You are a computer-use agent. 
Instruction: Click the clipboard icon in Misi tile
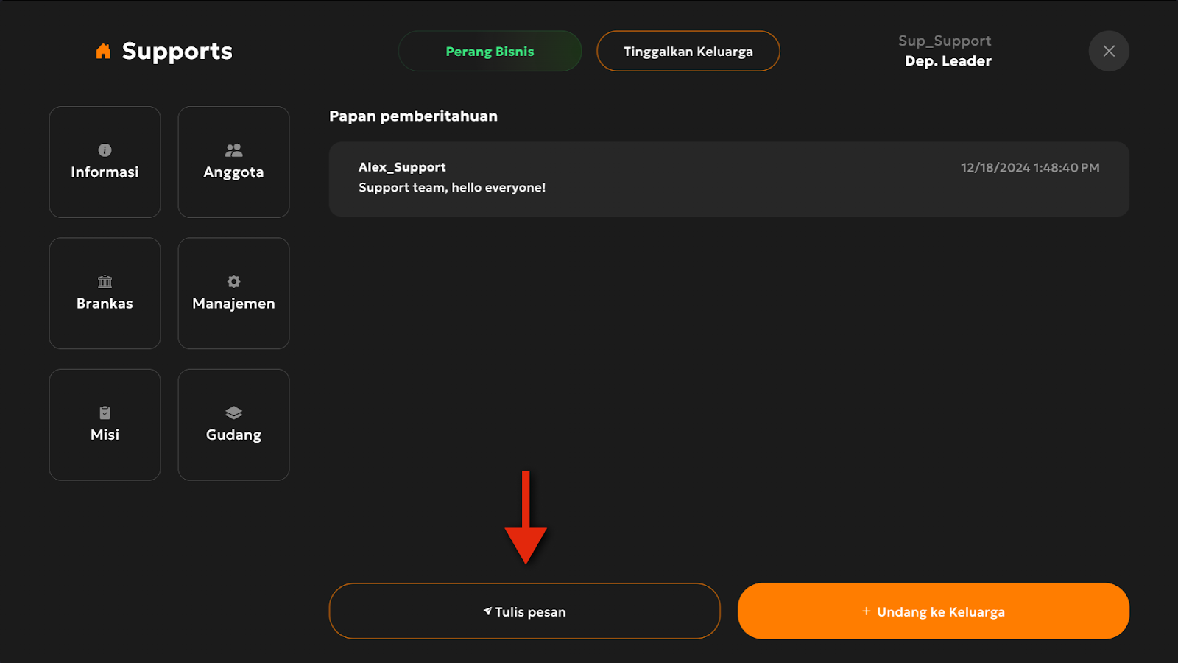pos(105,413)
